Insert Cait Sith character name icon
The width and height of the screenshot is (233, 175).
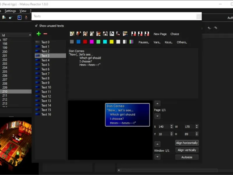pyautogui.click(x=112, y=34)
